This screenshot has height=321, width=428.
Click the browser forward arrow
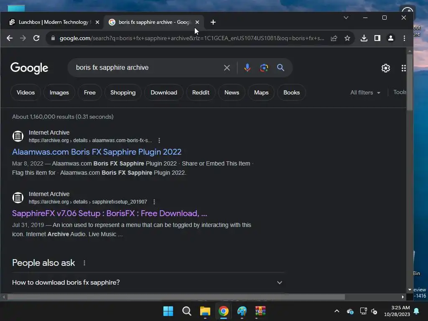coord(23,38)
